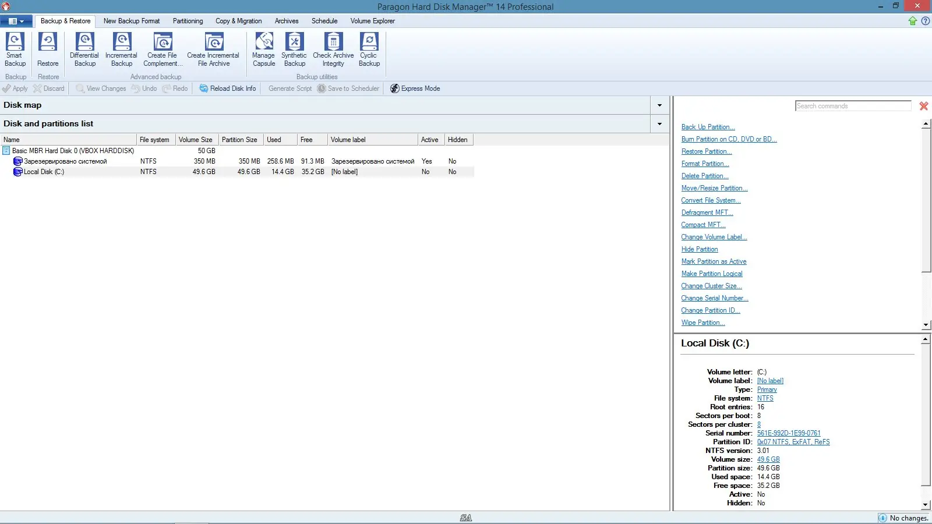Open the Restore tool
Viewport: 932px width, 524px height.
(x=47, y=49)
